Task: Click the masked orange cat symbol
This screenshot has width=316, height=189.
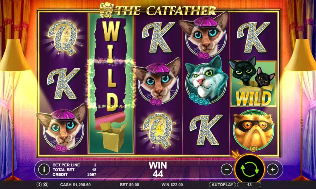Action: tap(253, 131)
